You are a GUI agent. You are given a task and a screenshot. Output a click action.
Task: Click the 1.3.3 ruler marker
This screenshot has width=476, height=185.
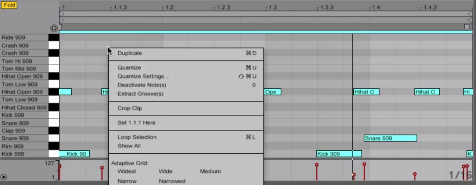[327, 7]
